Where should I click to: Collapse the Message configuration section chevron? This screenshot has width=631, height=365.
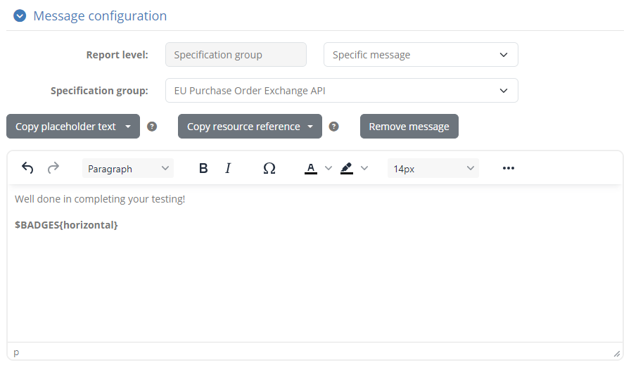(20, 15)
